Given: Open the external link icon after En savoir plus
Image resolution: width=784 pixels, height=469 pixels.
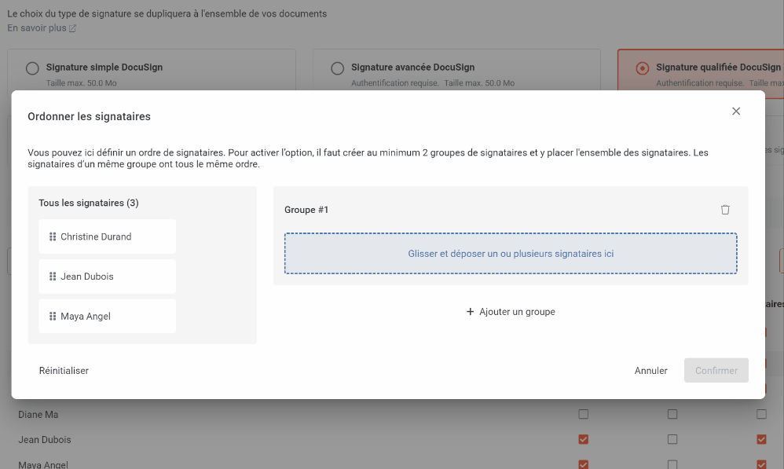Looking at the screenshot, I should click(73, 28).
